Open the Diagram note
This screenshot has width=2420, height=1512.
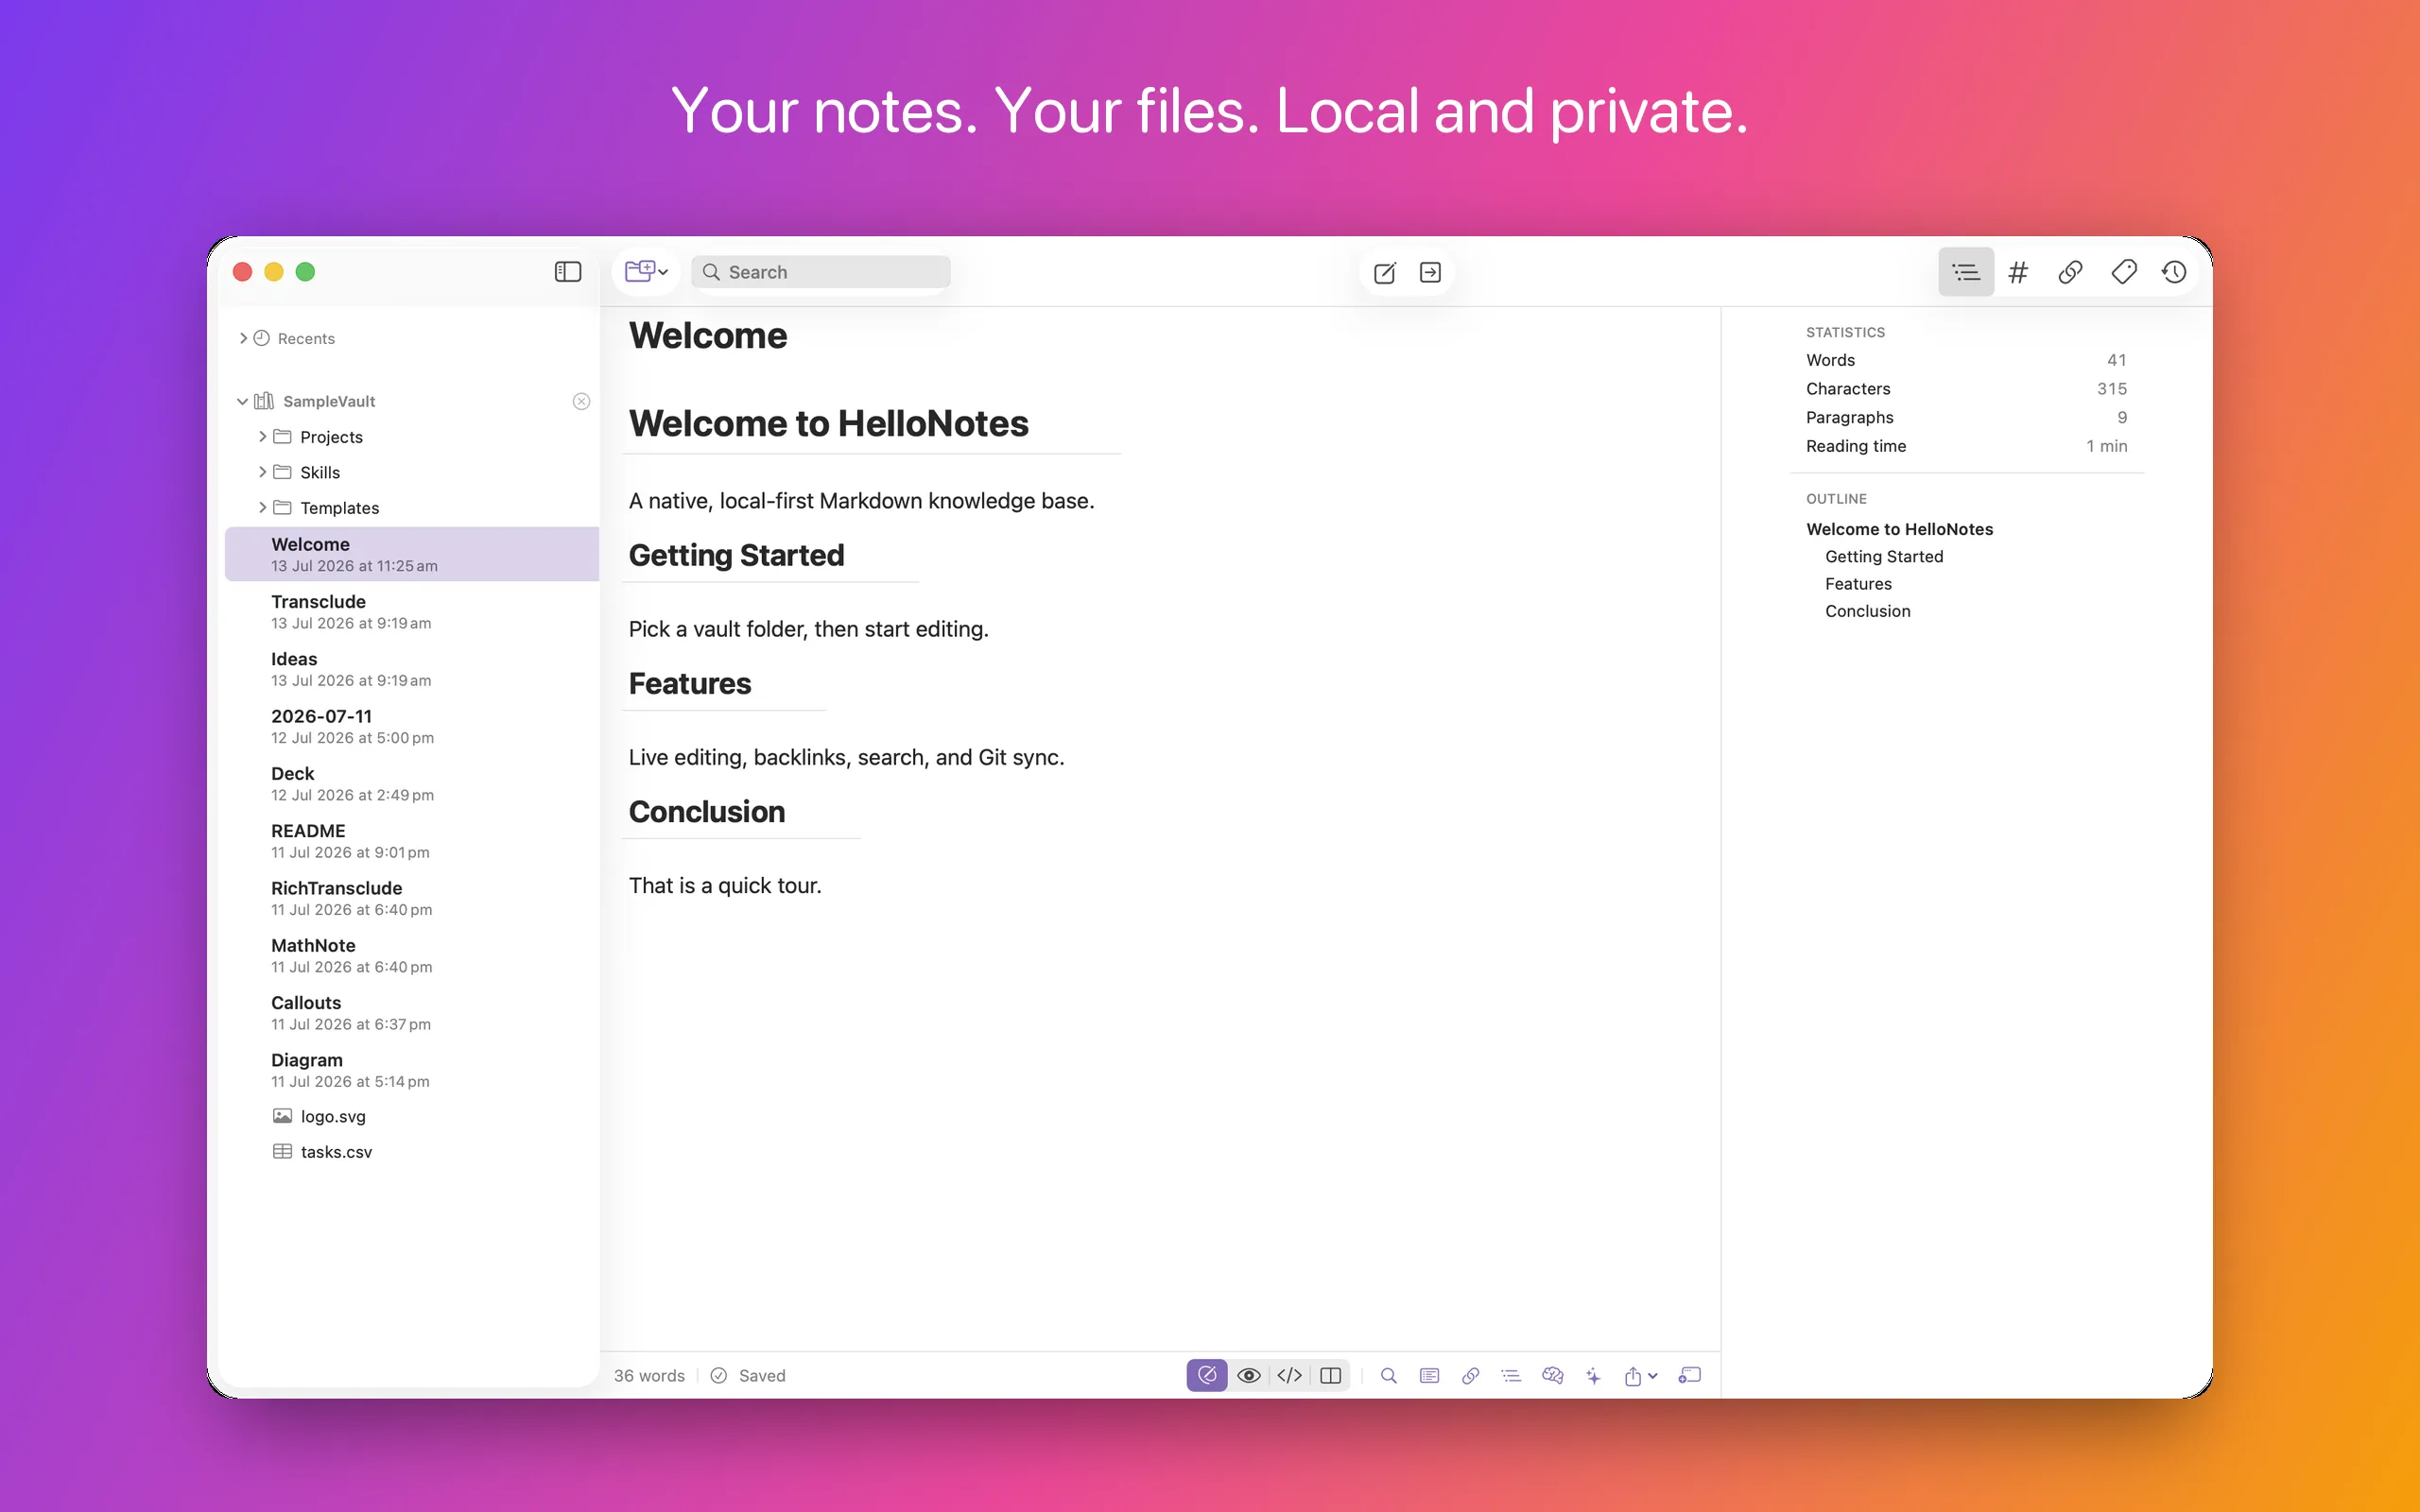tap(412, 1070)
